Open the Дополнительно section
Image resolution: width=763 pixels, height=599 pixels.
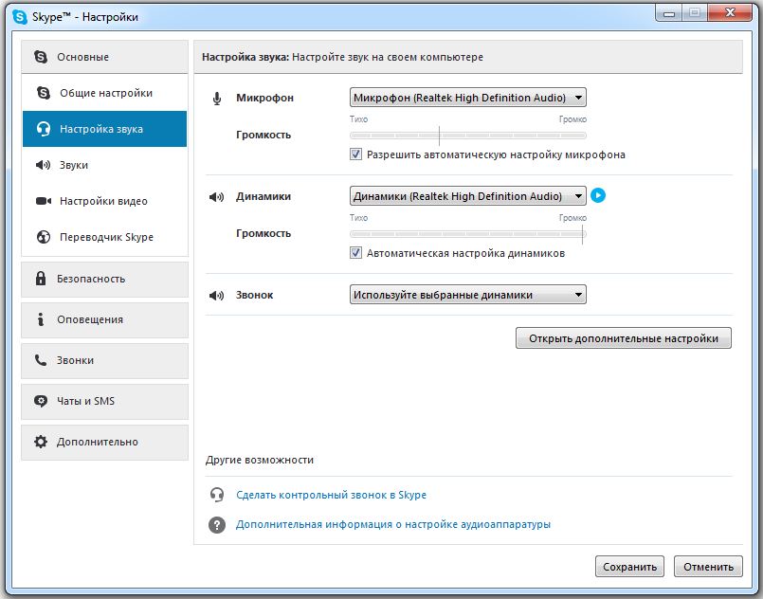(x=104, y=443)
